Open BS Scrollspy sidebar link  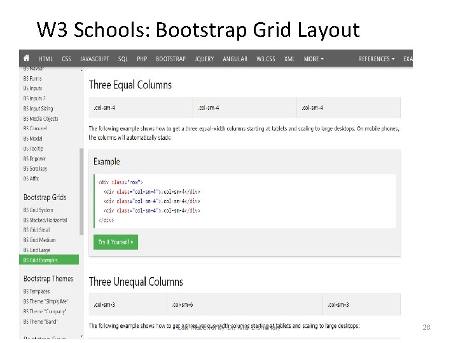pyautogui.click(x=35, y=169)
